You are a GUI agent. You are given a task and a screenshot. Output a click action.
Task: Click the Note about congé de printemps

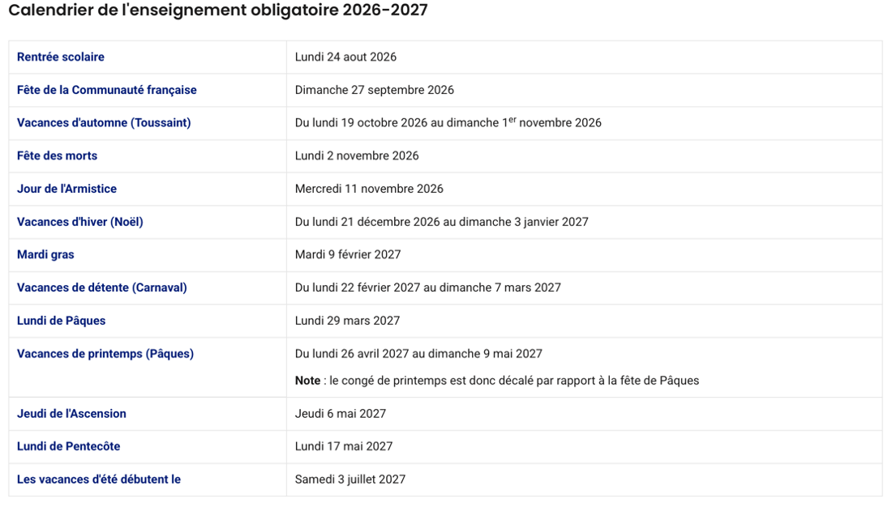tap(496, 381)
